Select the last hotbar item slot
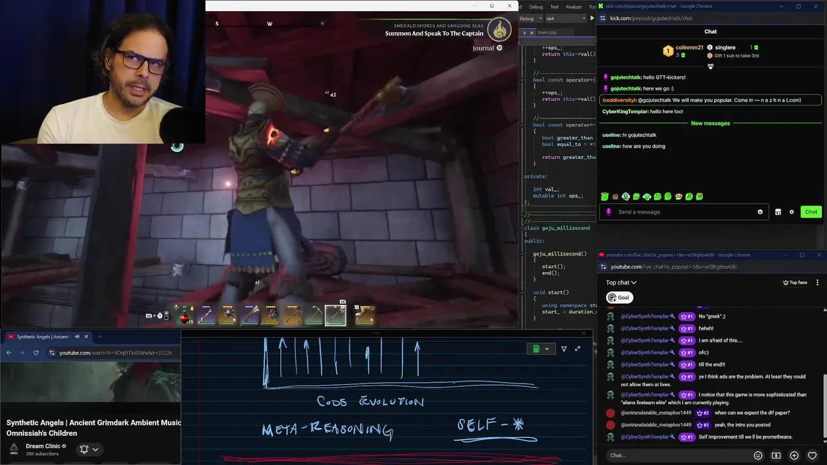Screen dimensions: 827x465 coord(365,315)
